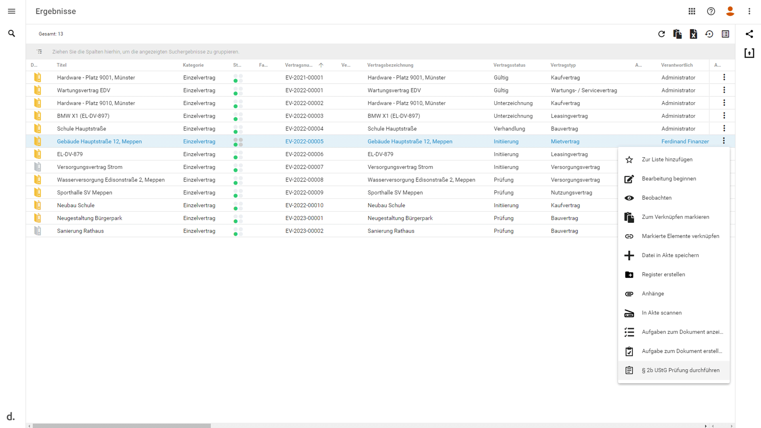The image size is (761, 428).
Task: Open the search magnifier in left sidebar
Action: pyautogui.click(x=11, y=34)
